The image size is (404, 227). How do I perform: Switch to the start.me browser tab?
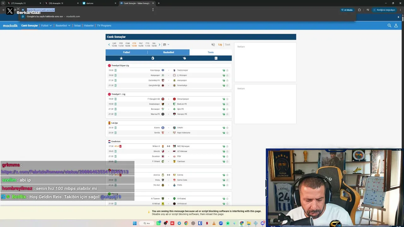[99, 3]
